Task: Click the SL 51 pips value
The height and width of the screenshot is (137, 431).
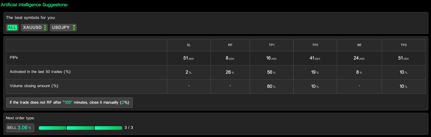Action: click(188, 58)
